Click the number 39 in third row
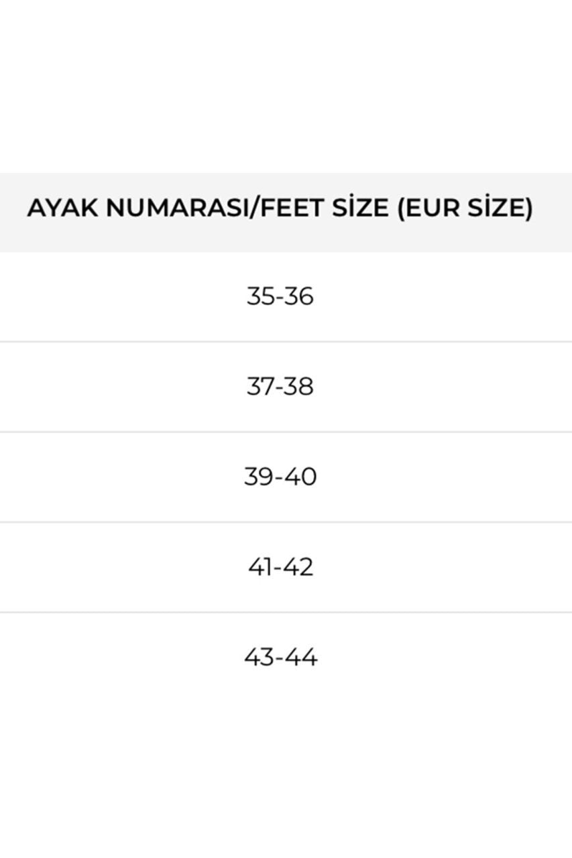This screenshot has height=858, width=572. (x=258, y=477)
